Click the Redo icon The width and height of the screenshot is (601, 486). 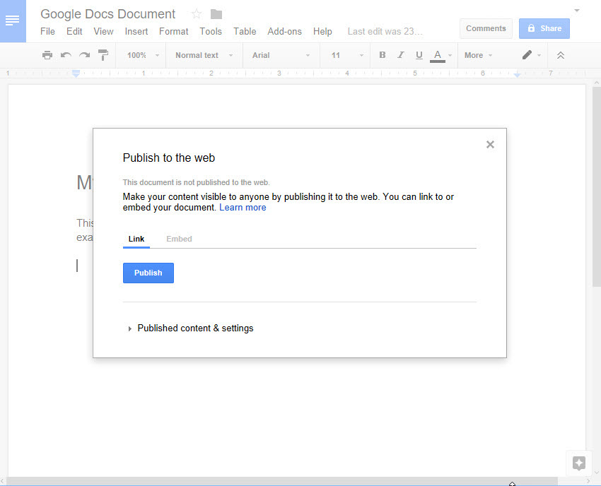click(x=84, y=55)
